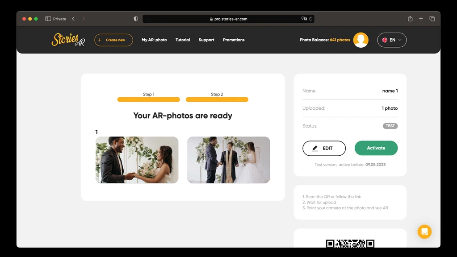
Task: Open the user profile avatar
Action: [361, 40]
